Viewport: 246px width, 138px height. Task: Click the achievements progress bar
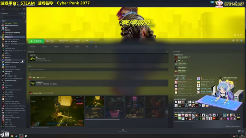pyautogui.click(x=94, y=42)
